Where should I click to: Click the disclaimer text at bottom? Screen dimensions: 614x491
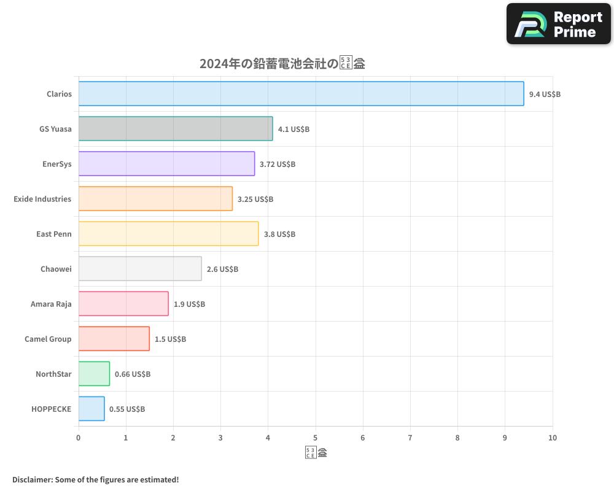pyautogui.click(x=95, y=479)
